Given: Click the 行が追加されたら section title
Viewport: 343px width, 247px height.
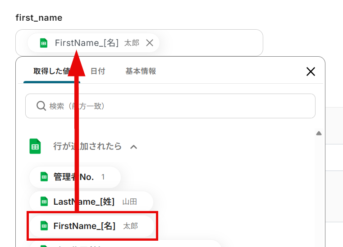Looking at the screenshot, I should [87, 146].
